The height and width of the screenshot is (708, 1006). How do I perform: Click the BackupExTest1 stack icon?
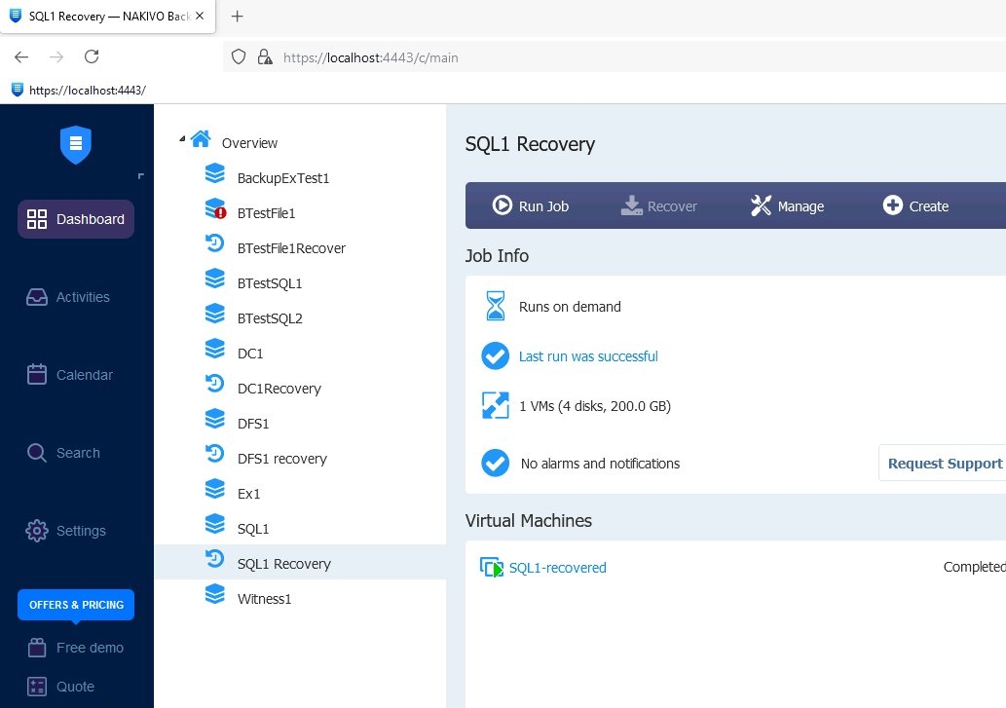coord(215,173)
